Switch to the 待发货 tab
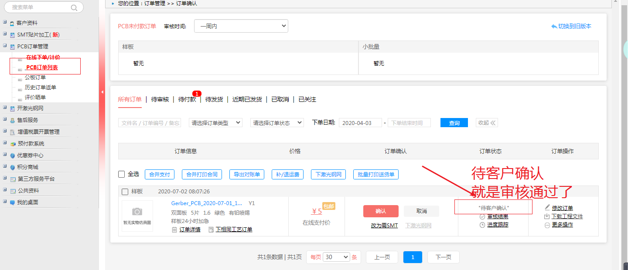The image size is (628, 270). point(214,99)
